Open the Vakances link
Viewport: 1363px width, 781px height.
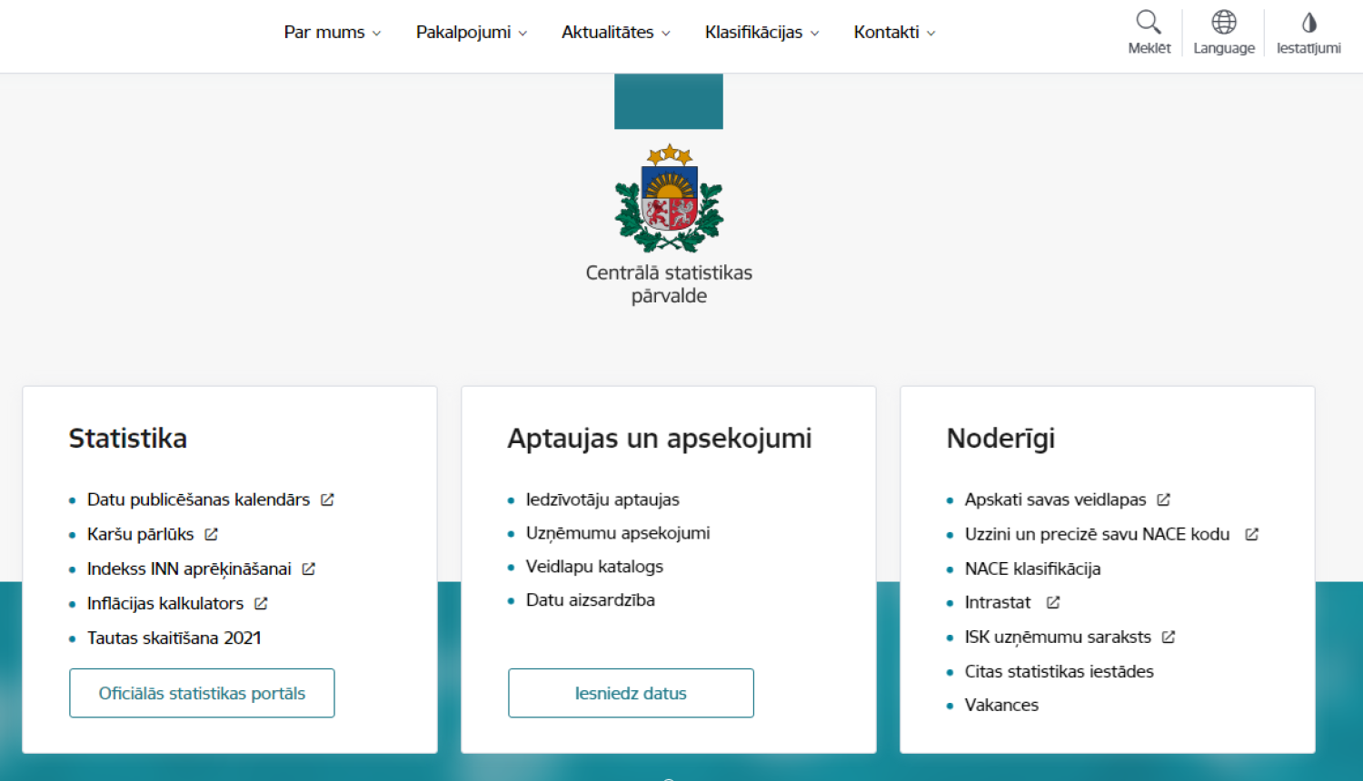point(1001,705)
